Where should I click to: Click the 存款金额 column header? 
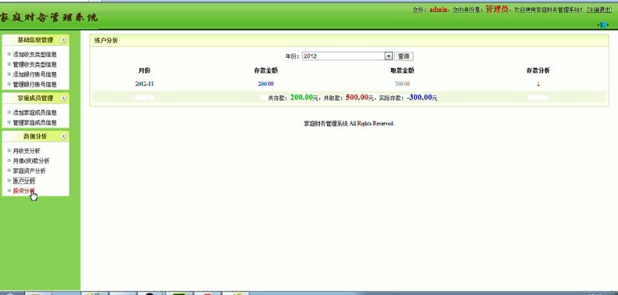click(266, 71)
